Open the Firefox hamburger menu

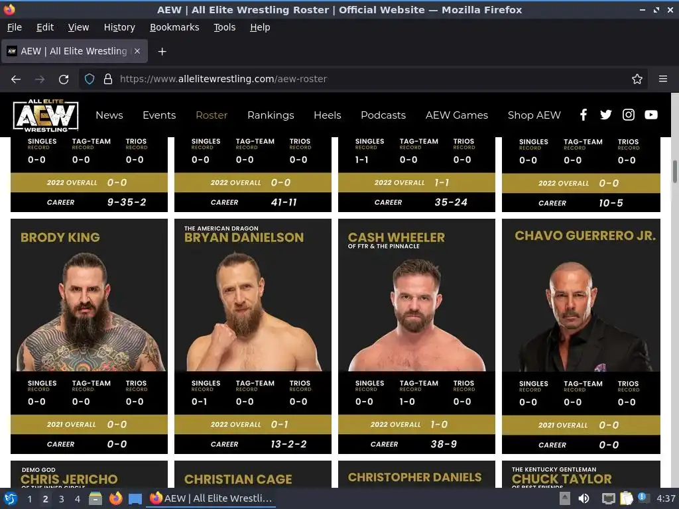663,79
